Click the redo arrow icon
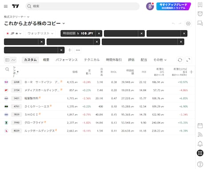204x169 pixels. 180,24
